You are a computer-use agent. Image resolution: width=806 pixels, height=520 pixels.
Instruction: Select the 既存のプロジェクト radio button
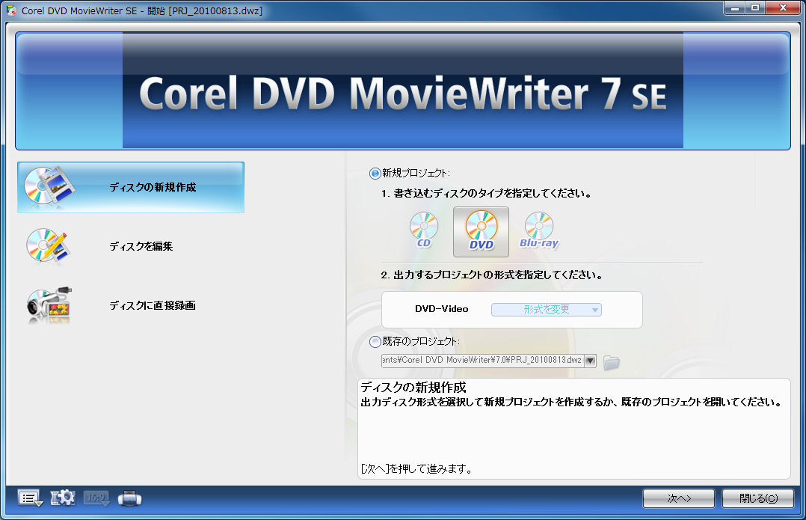point(375,341)
